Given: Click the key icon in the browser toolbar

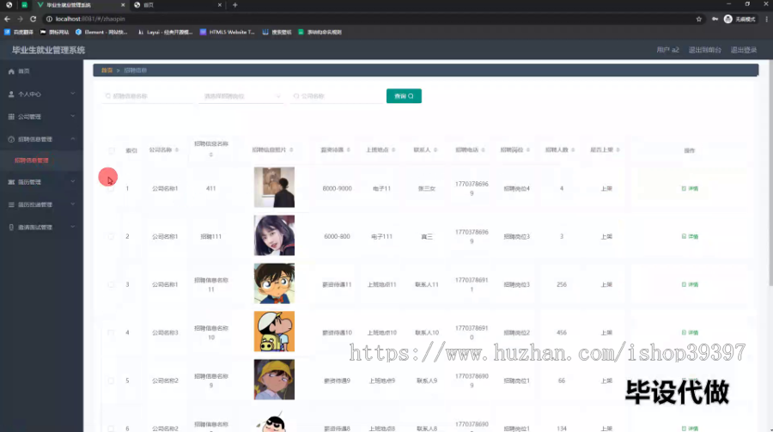Looking at the screenshot, I should pyautogui.click(x=715, y=19).
